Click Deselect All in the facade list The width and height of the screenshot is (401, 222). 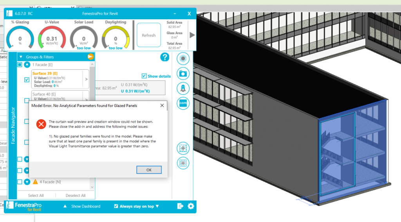[x=76, y=195]
